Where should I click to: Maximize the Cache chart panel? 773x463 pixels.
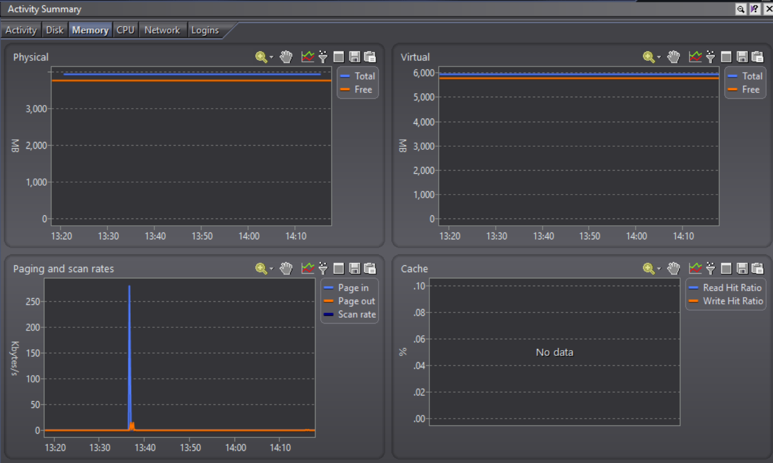click(x=726, y=268)
